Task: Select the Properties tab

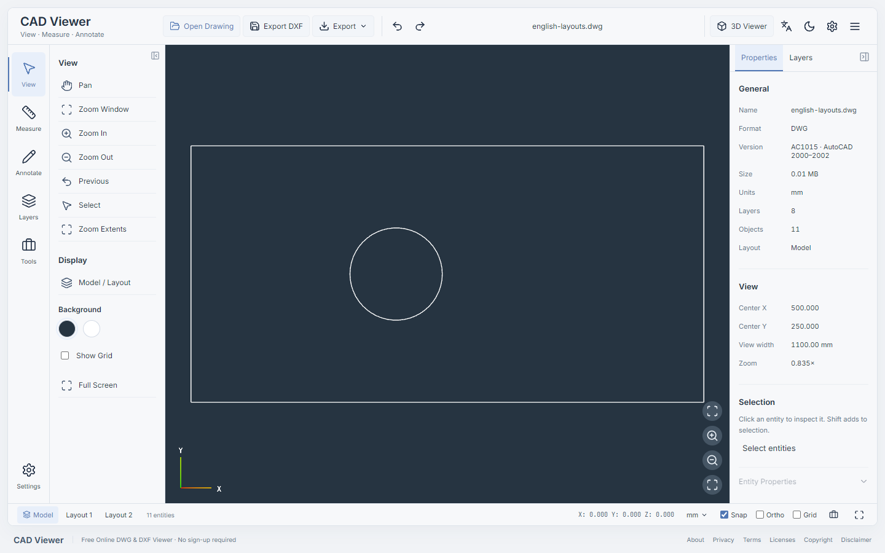Action: coord(759,58)
